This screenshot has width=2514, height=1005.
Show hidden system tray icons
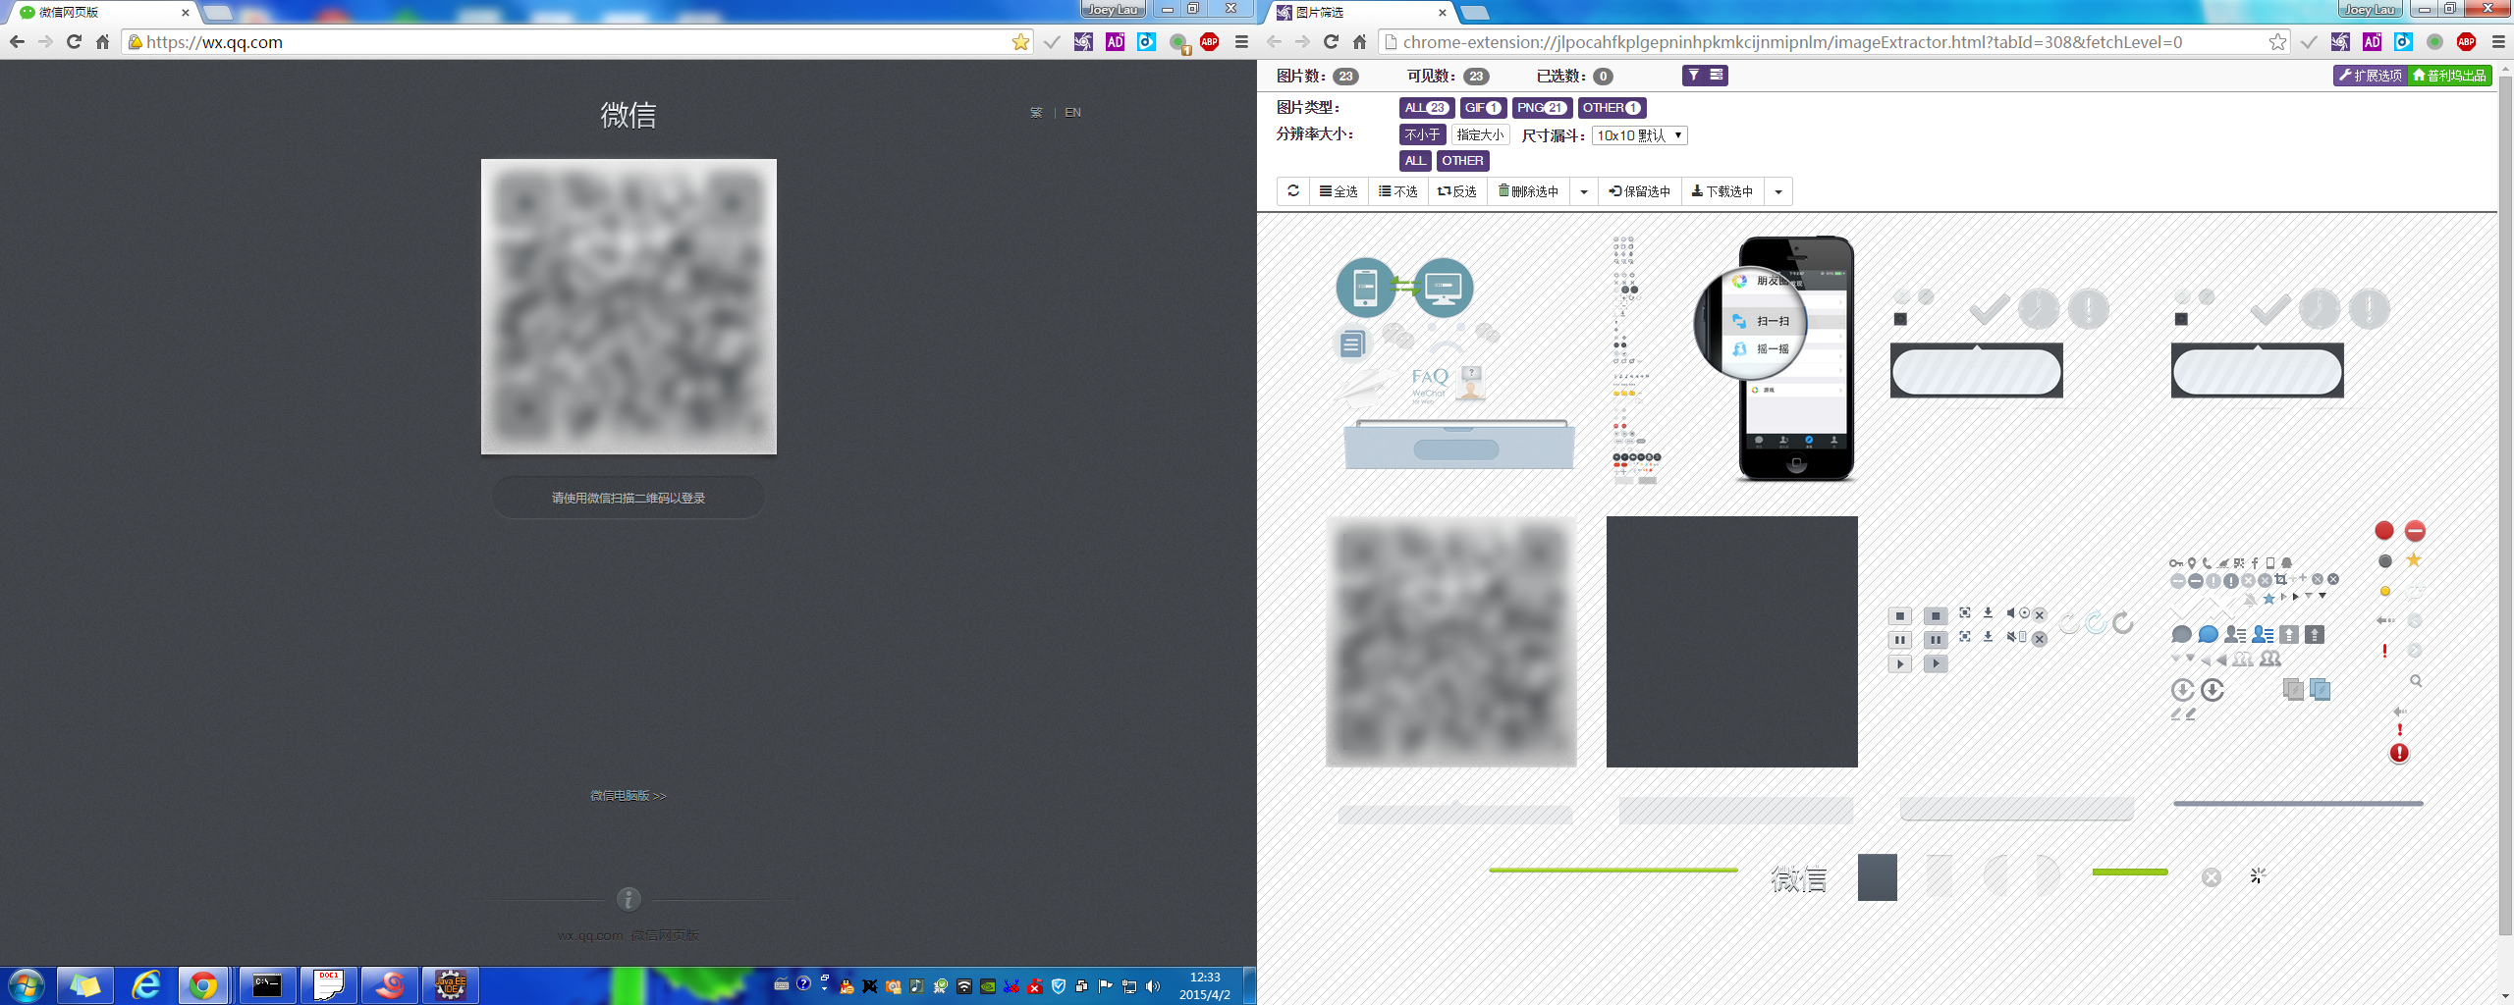point(825,986)
